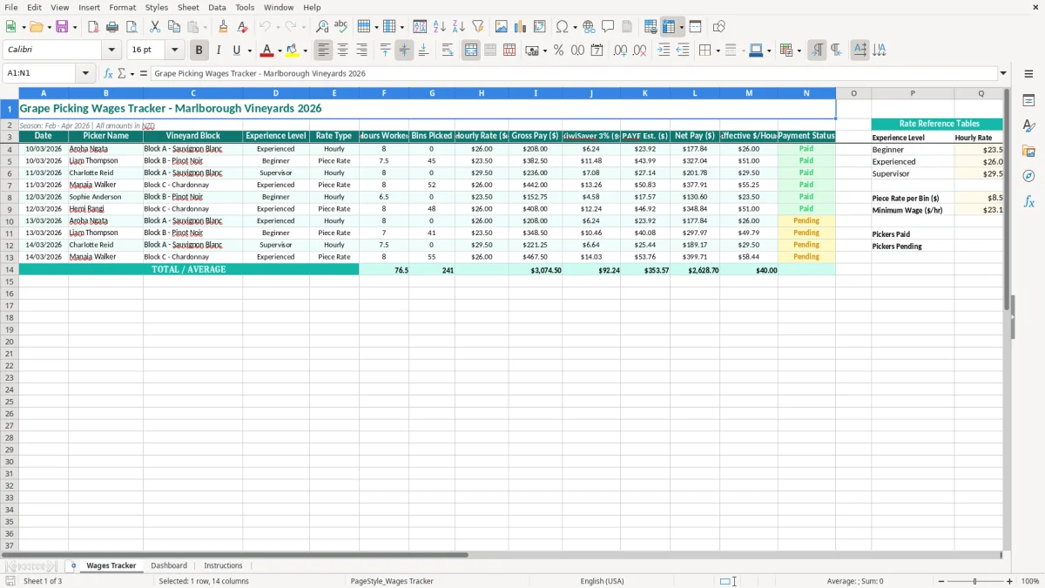Open the Sheet menu
The image size is (1045, 588).
188,7
